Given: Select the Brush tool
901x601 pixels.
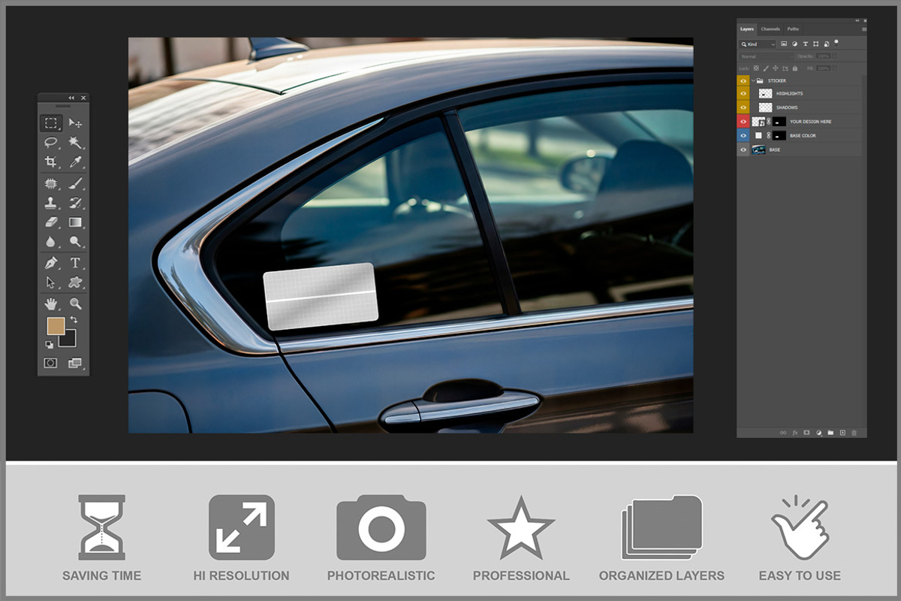Looking at the screenshot, I should (75, 183).
